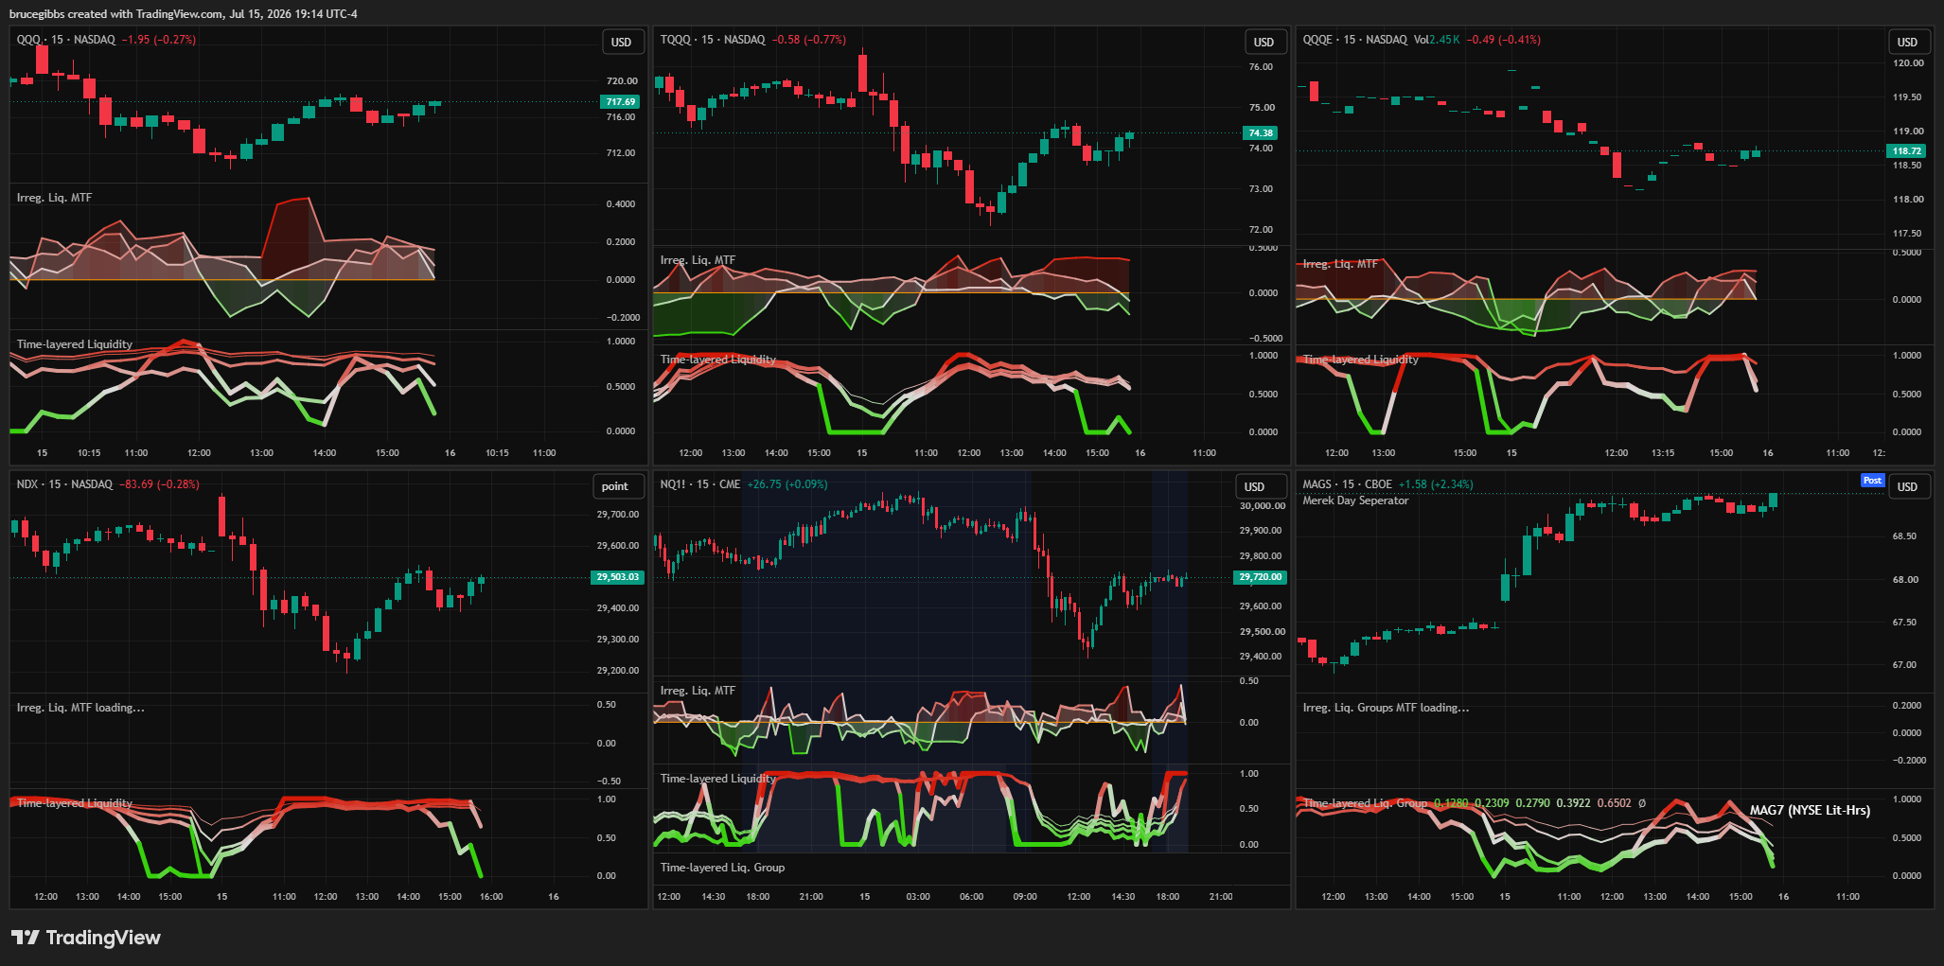Image resolution: width=1944 pixels, height=966 pixels.
Task: Click the 0.3922 indicator value on MAGS chart
Action: click(x=1574, y=803)
